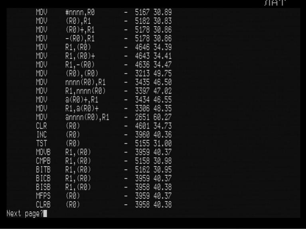Click the BITB mnemonic
Screen dimensions: 306x229
tap(43, 170)
